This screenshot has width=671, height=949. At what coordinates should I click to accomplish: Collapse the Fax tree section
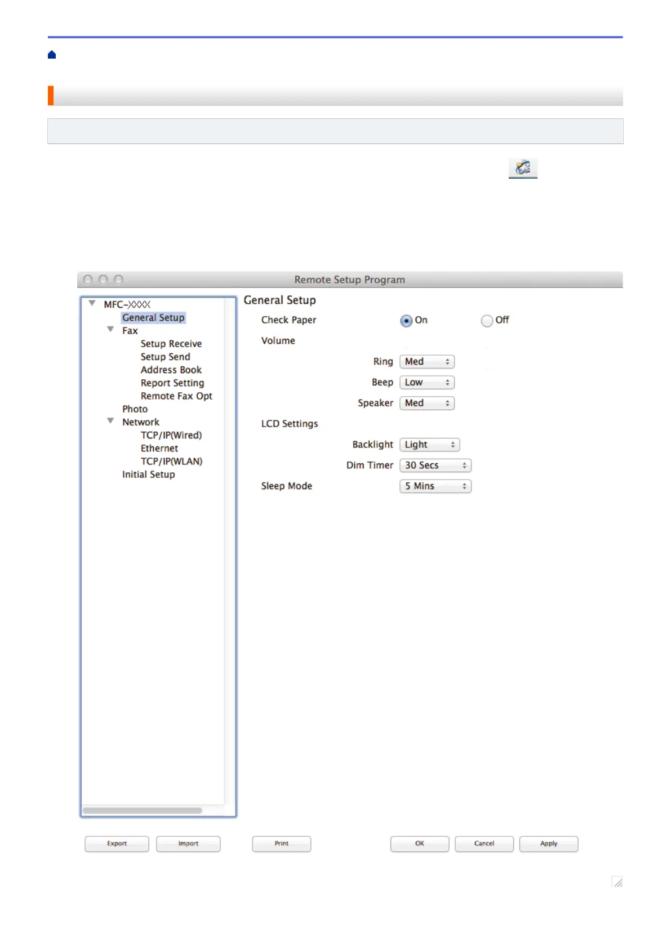pyautogui.click(x=110, y=330)
